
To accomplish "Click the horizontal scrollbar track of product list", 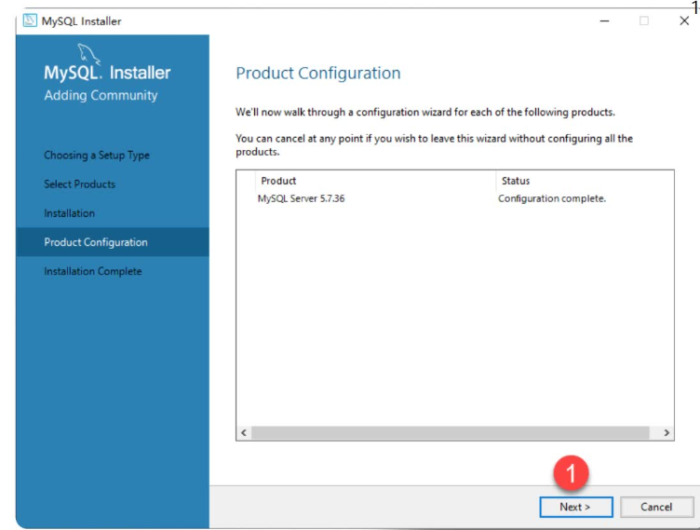I will [x=451, y=432].
